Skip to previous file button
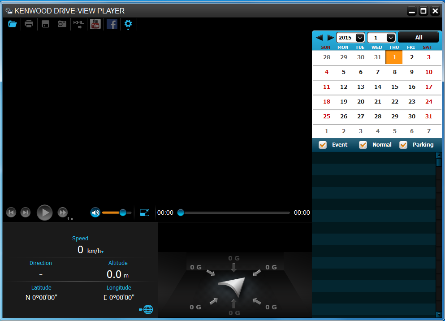Screen dimensions: 445x321 (x=11, y=213)
